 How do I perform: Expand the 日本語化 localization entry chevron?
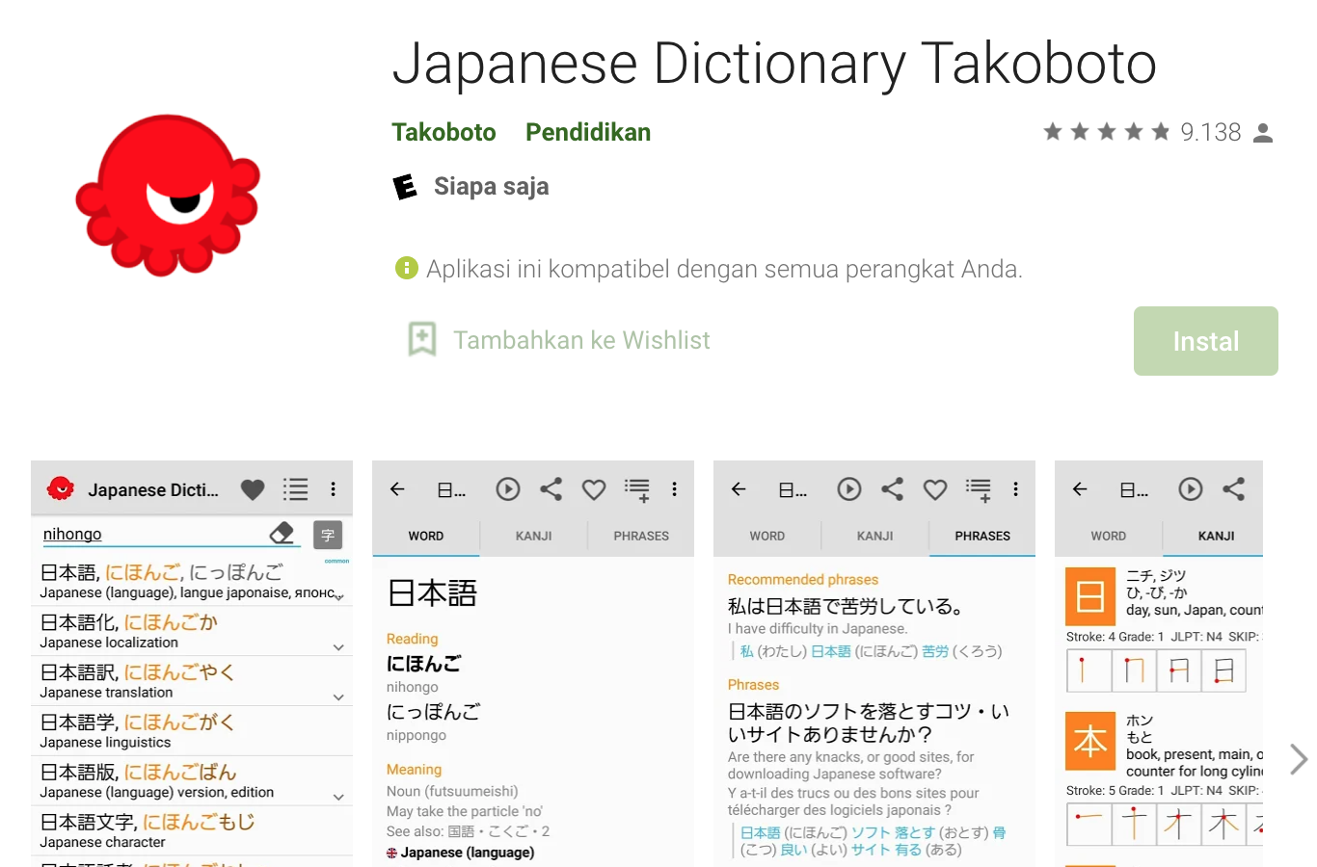point(338,646)
